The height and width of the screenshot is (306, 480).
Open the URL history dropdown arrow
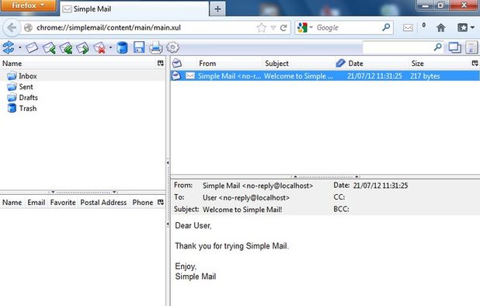(273, 28)
